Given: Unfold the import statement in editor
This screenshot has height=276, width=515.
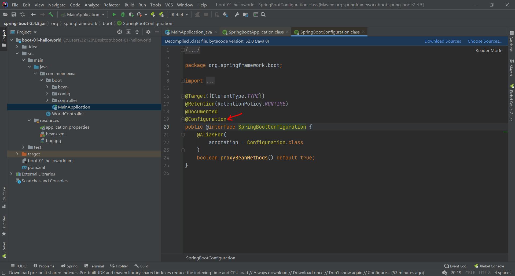Looking at the screenshot, I should pyautogui.click(x=183, y=81).
